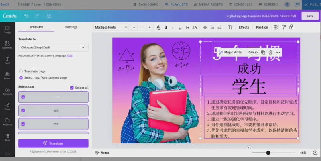This screenshot has width=321, height=161.
Task: Increase font size with plus button
Action: pyautogui.click(x=150, y=27)
